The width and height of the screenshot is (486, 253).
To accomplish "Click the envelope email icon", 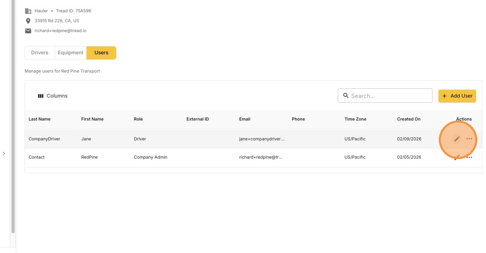I will point(28,31).
